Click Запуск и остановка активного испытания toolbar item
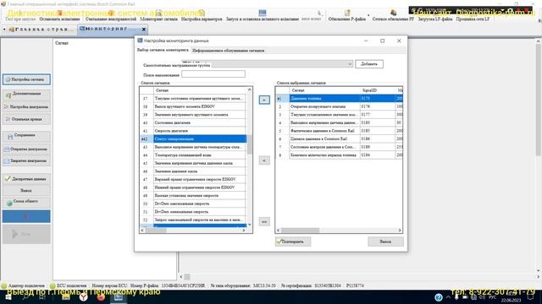This screenshot has height=304, width=542. pos(263,16)
